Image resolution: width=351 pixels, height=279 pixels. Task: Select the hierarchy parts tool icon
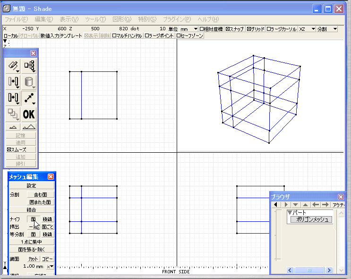click(x=29, y=66)
